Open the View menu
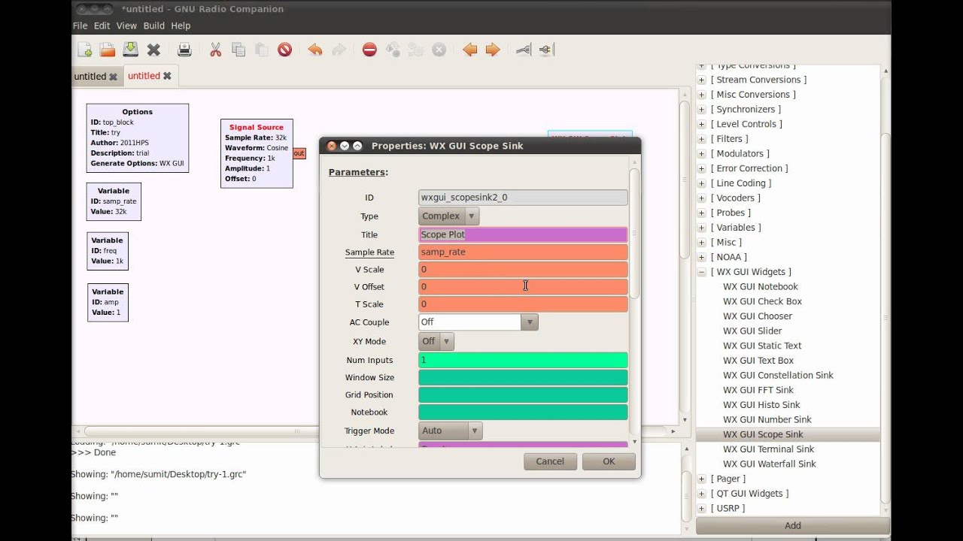This screenshot has height=541, width=963. (x=126, y=26)
